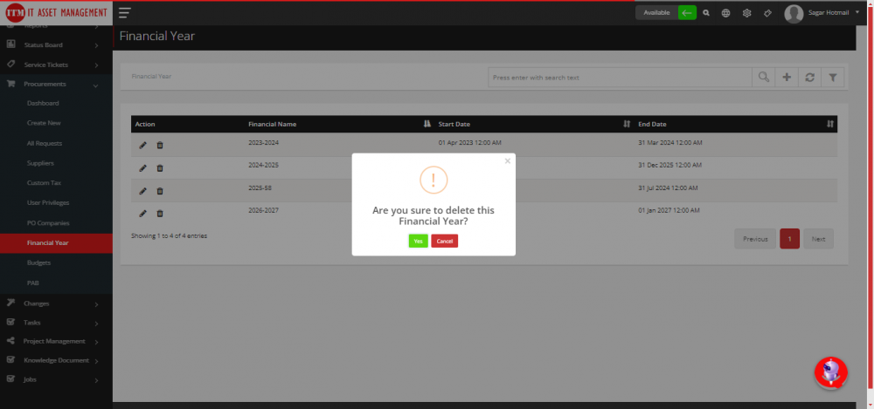Viewport: 874px width, 409px height.
Task: Open the filter funnel icon
Action: click(833, 78)
